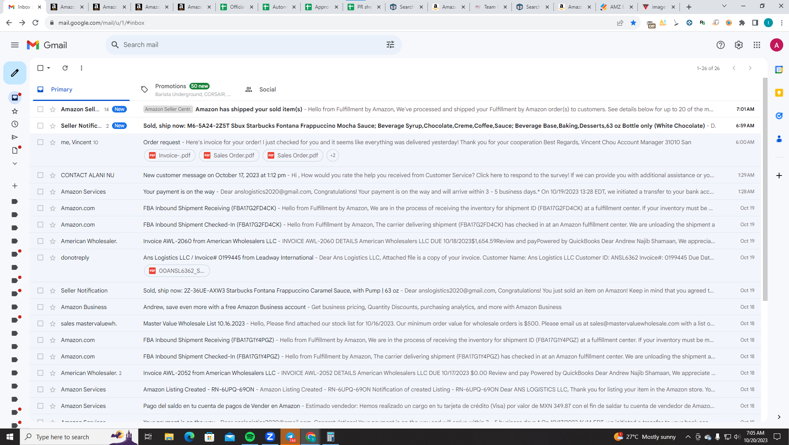This screenshot has height=445, width=789.
Task: Open the Starred folder icon in sidebar
Action: pos(15,111)
